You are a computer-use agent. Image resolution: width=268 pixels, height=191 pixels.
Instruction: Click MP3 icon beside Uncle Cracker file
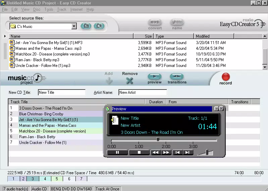tap(12, 65)
